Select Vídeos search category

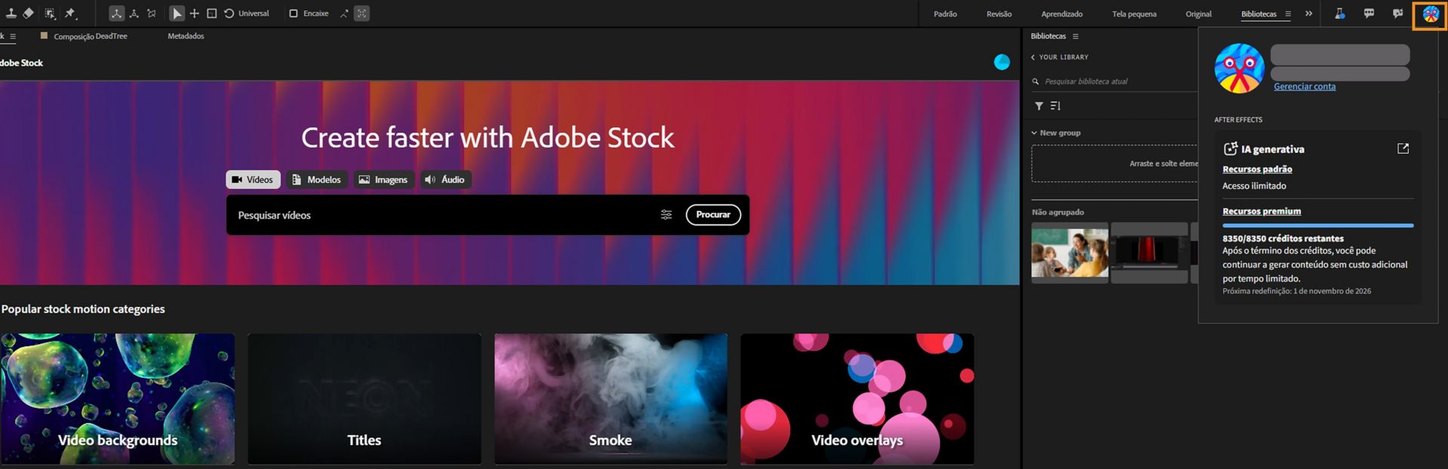(x=253, y=180)
